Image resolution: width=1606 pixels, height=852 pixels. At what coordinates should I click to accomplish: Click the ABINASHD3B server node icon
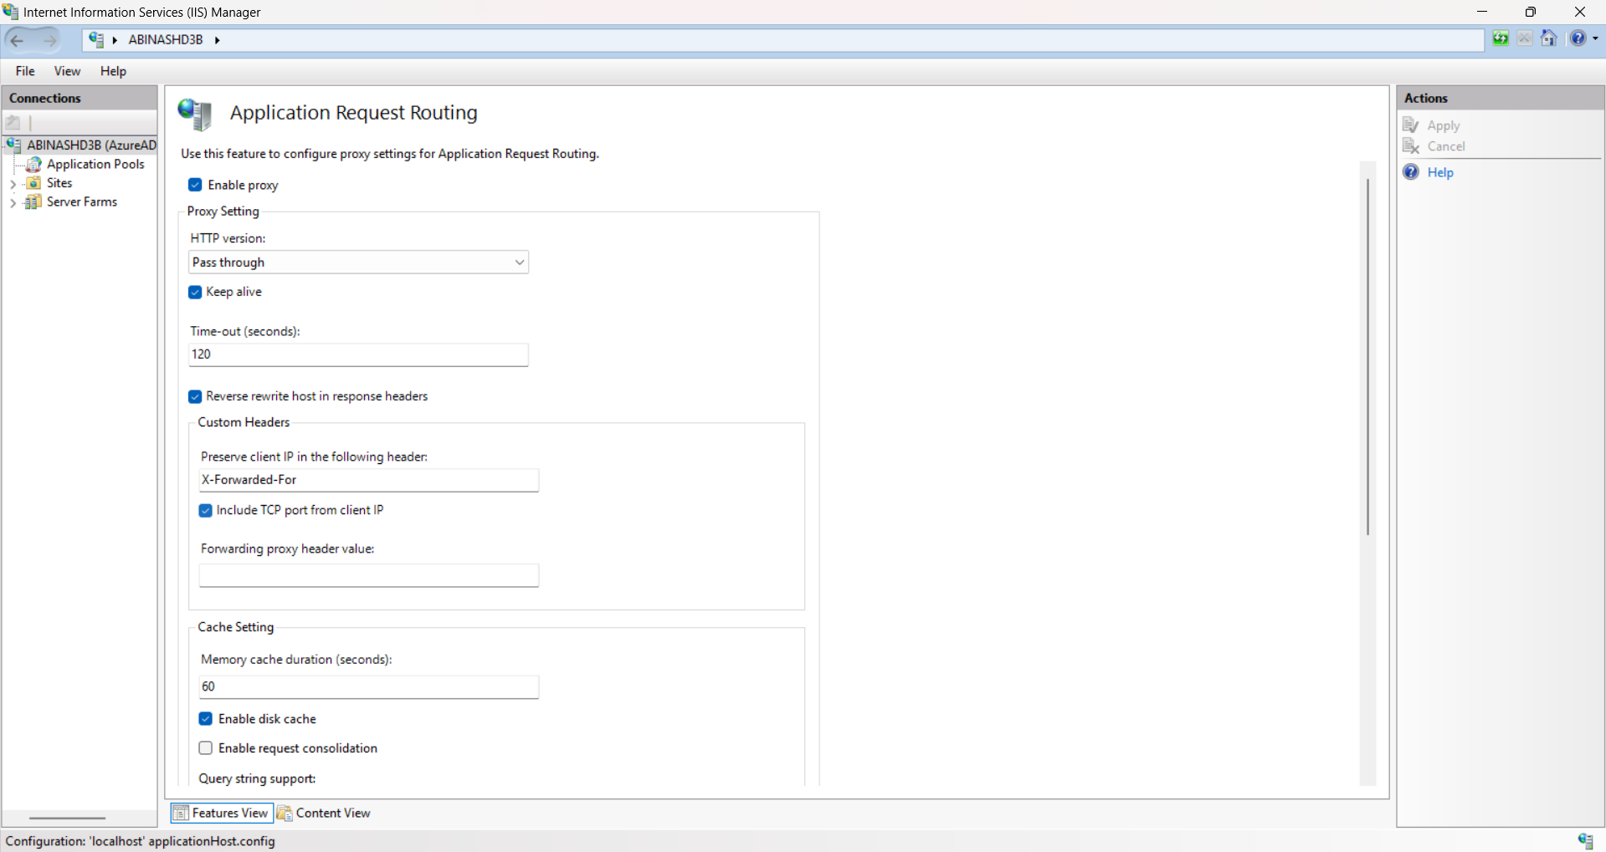[x=14, y=145]
